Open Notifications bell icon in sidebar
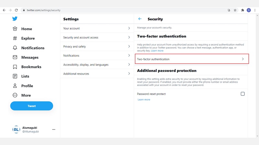Screen dimensions: 259x145 [15, 48]
